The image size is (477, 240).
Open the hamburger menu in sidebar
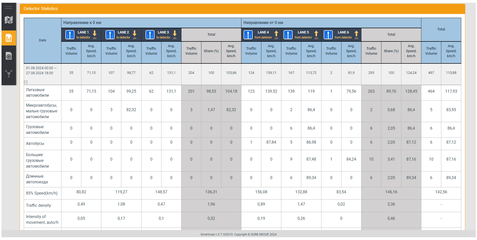(x=8, y=7)
